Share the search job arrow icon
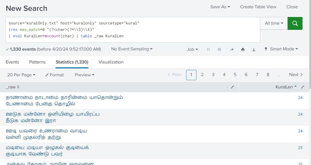The width and height of the screenshot is (311, 165). click(x=232, y=49)
